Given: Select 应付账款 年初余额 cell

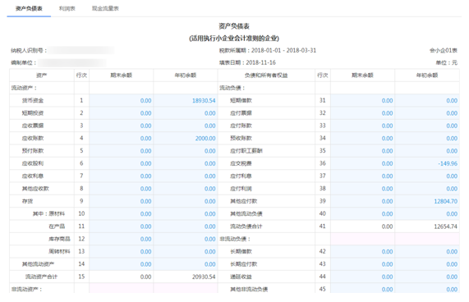Looking at the screenshot, I should click(x=427, y=126).
